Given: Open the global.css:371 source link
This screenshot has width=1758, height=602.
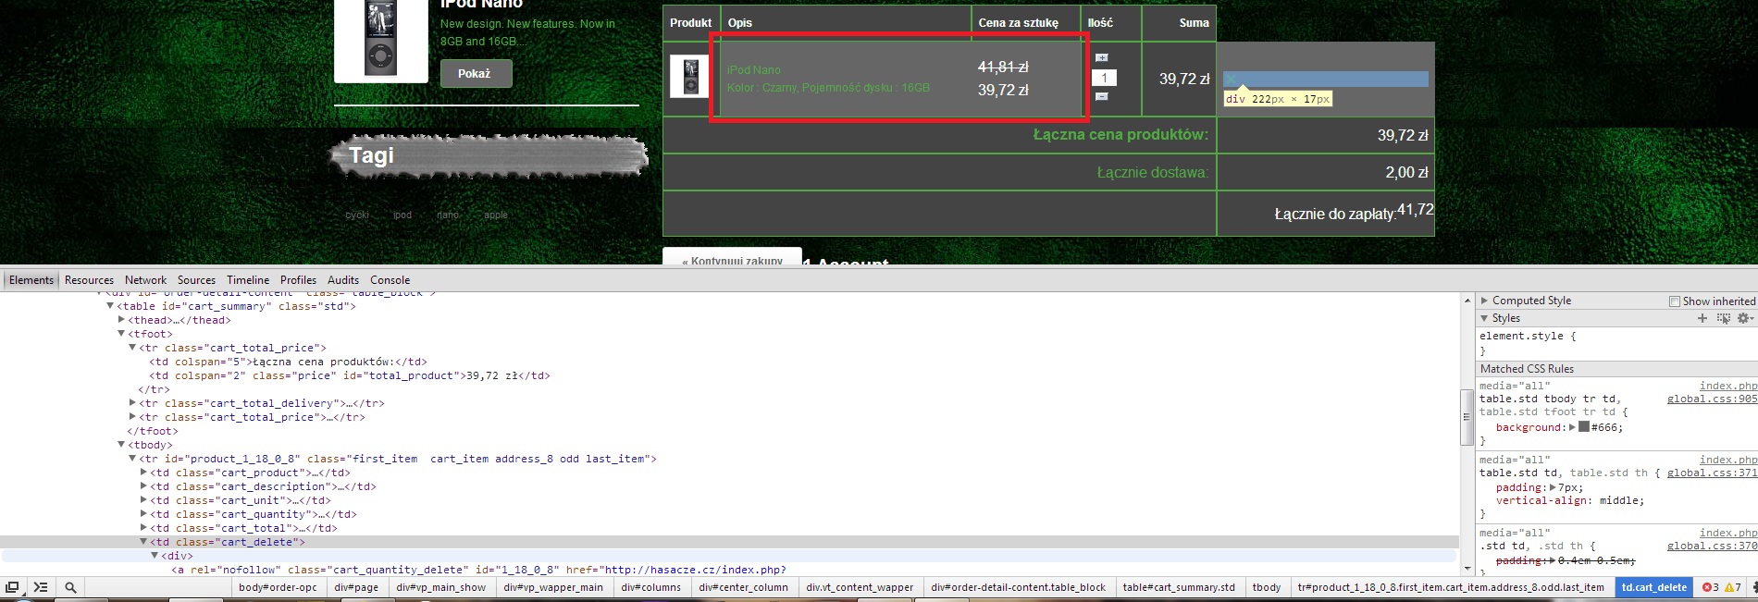Looking at the screenshot, I should 1712,473.
